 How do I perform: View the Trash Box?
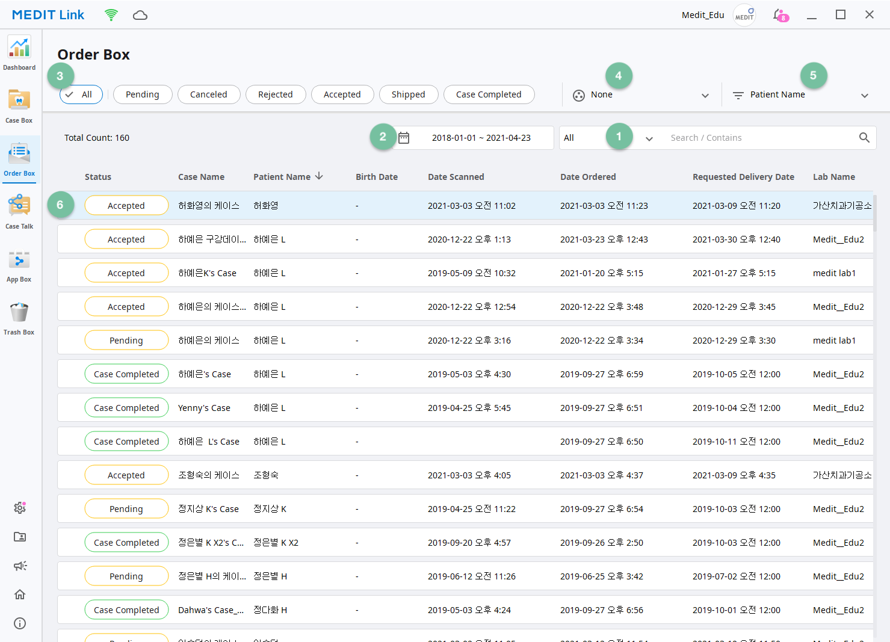pos(19,316)
